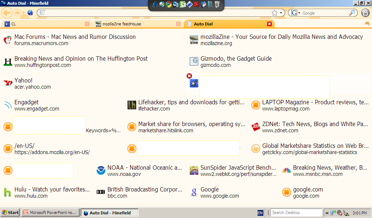
Task: Switch to Microsoft PowerPoint taskbar item
Action: 50,213
